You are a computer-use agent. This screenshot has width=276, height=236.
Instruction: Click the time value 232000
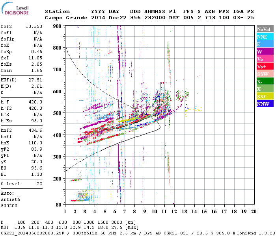155,18
